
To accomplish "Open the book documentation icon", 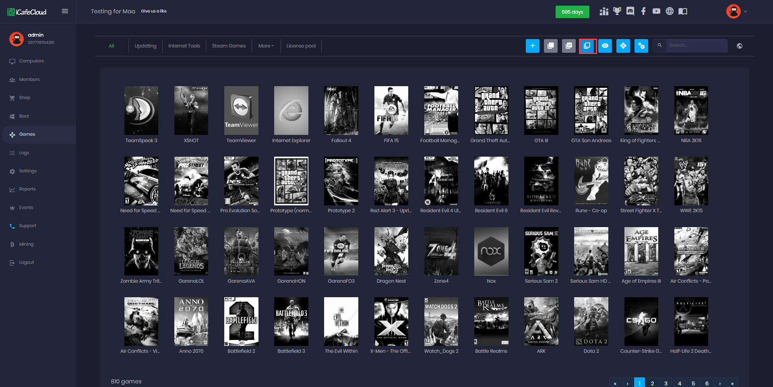I will [683, 11].
